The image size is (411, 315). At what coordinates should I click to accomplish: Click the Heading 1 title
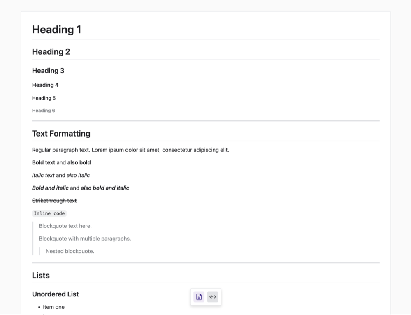tap(56, 30)
